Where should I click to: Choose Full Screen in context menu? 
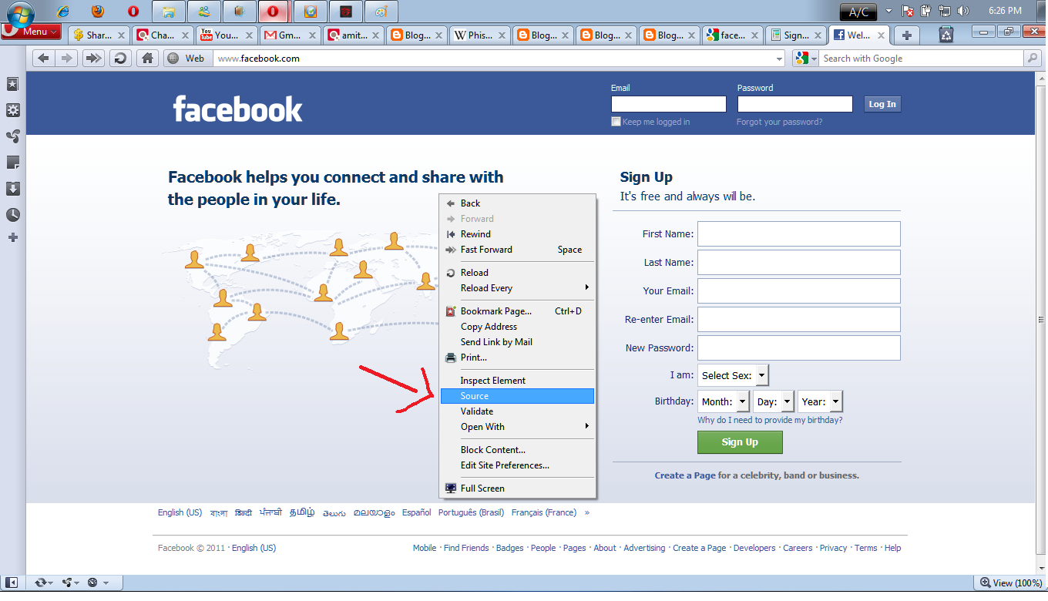pos(517,489)
